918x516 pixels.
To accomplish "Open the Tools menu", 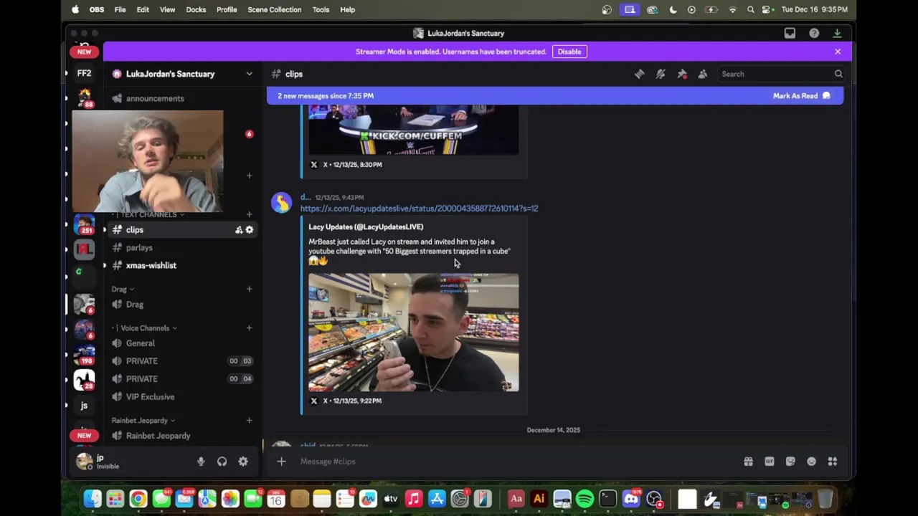I will (321, 9).
